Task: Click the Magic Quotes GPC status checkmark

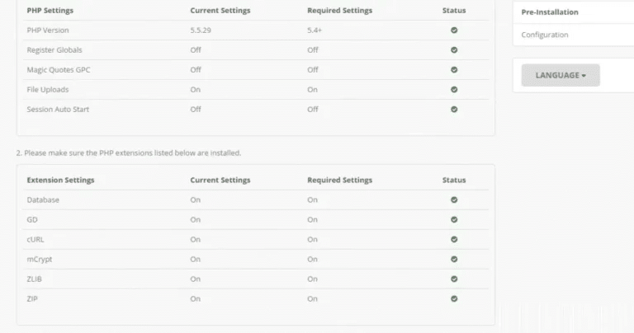Action: coord(454,70)
